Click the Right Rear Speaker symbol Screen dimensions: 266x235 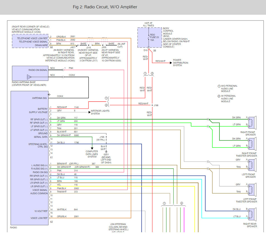tap(252, 214)
